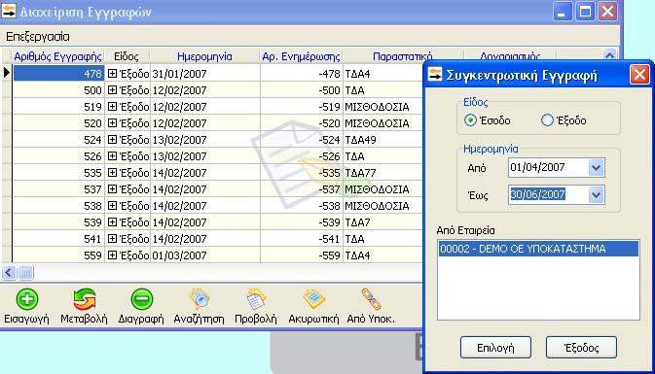Click the ΜΙΣΘΟΔΟΣΙΑ cell in row 519

383,107
